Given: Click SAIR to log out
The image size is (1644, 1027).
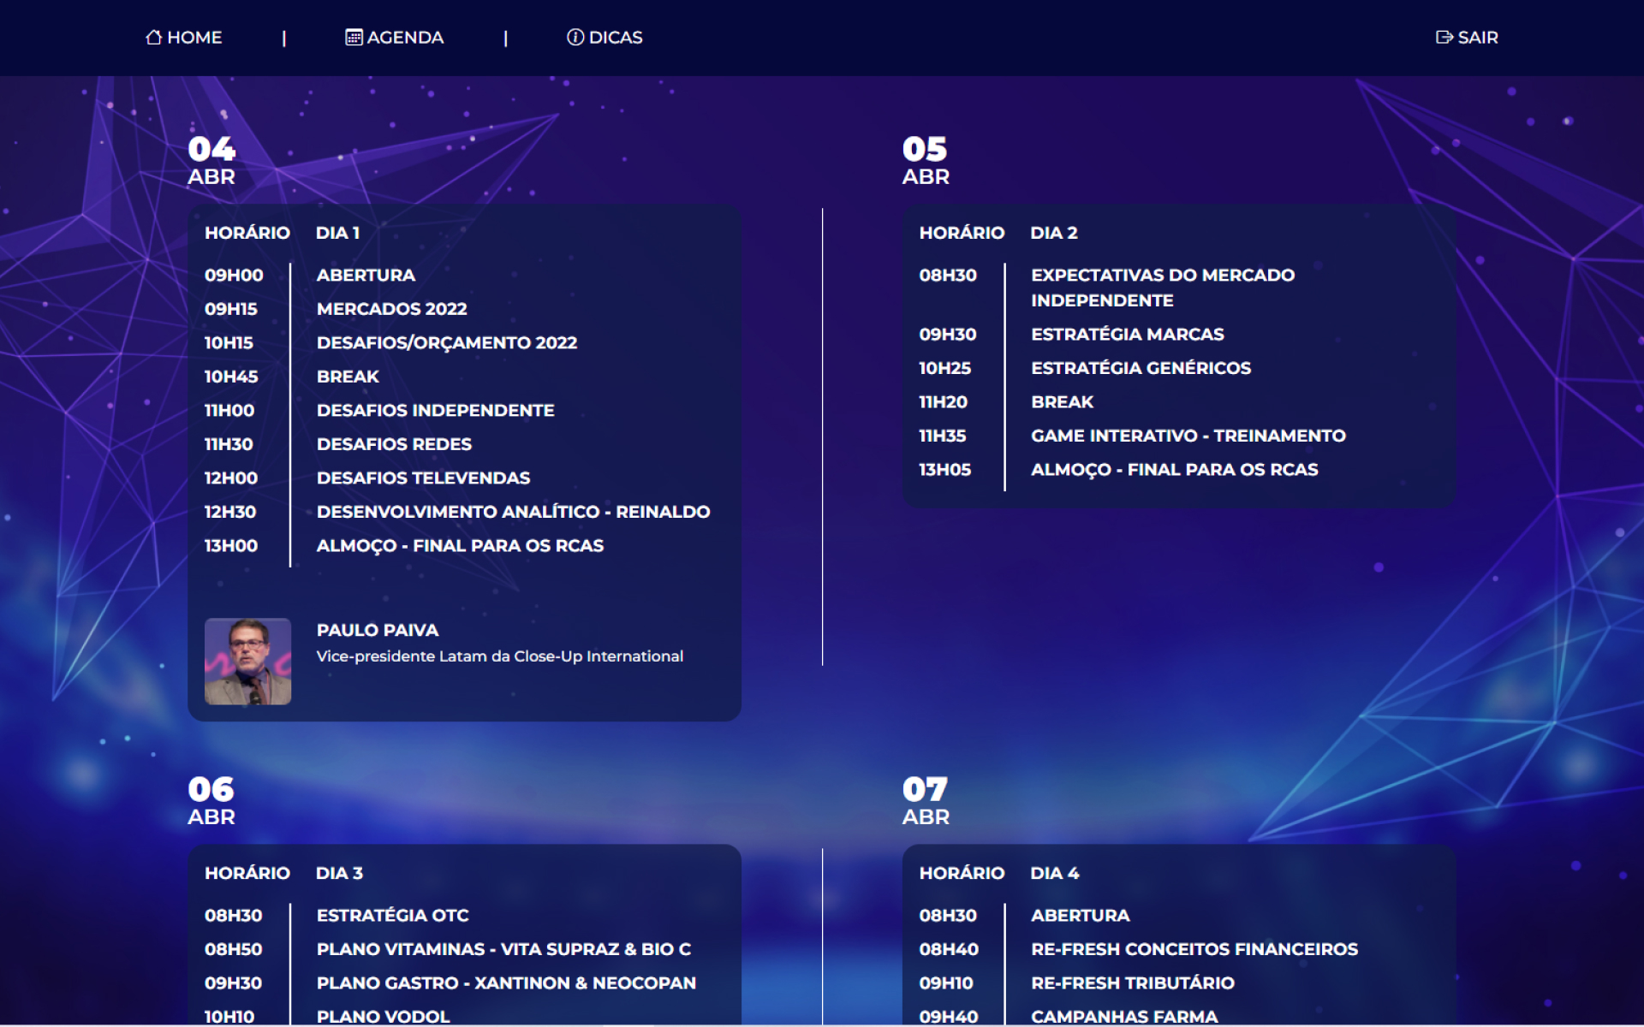Looking at the screenshot, I should coord(1478,38).
